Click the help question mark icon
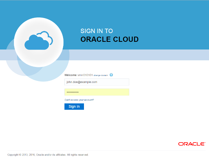This screenshot has height=160, width=209. pyautogui.click(x=111, y=75)
